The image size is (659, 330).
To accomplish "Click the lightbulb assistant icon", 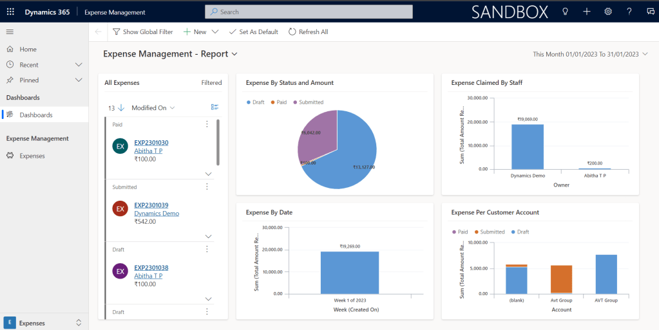I will coord(566,12).
